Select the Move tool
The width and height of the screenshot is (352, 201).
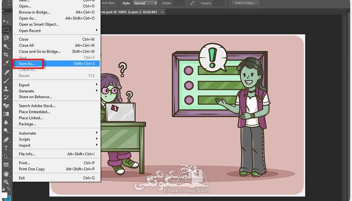6,21
